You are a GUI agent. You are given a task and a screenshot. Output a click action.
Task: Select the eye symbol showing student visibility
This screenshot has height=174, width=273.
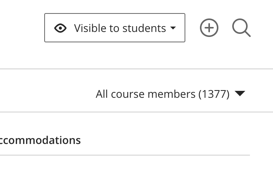tap(60, 28)
